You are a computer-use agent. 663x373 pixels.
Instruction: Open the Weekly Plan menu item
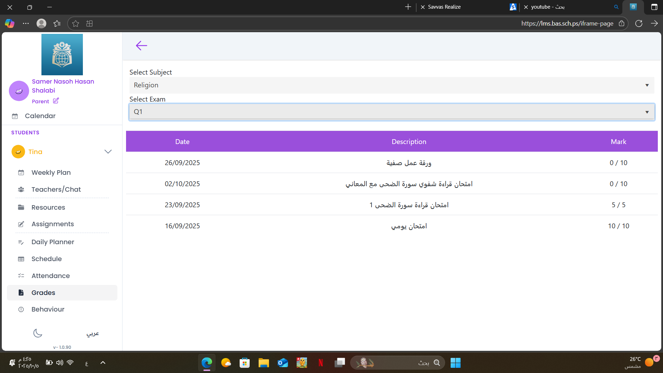(51, 172)
